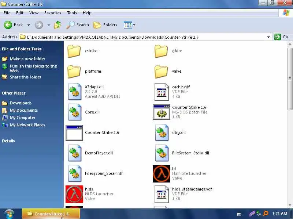This screenshot has width=293, height=219.
Task: Click the scrollbar down arrow
Action: [x=290, y=205]
